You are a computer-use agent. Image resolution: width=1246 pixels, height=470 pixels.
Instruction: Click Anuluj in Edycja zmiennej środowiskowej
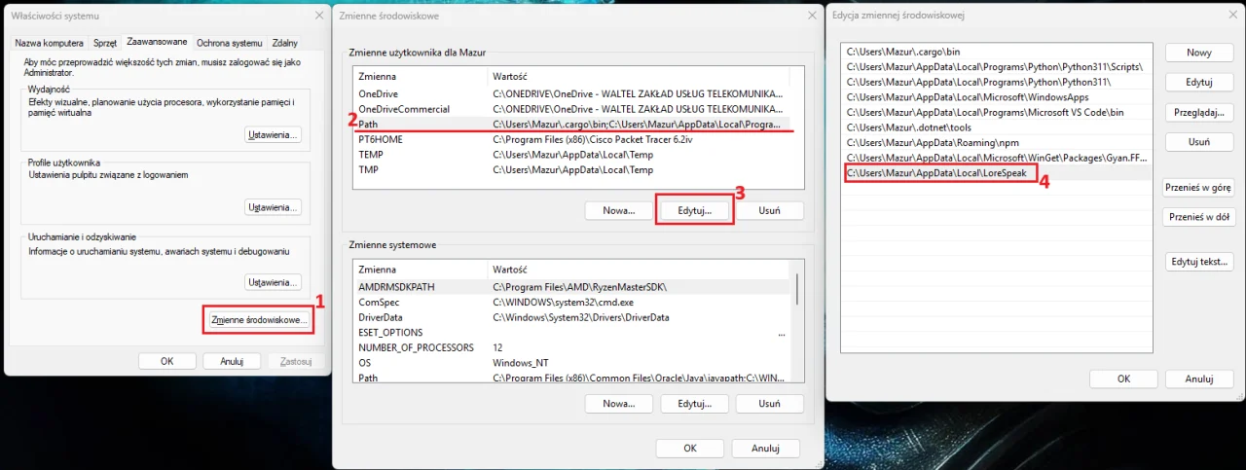1199,379
